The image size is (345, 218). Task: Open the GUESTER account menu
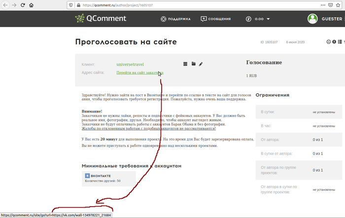[x=332, y=19]
